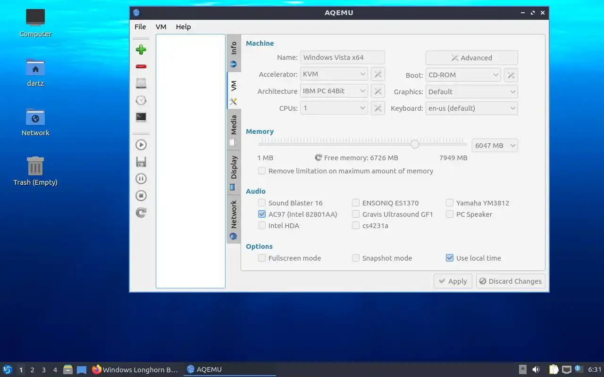Open CPUs settings wrench icon
Image resolution: width=604 pixels, height=377 pixels.
tap(378, 108)
